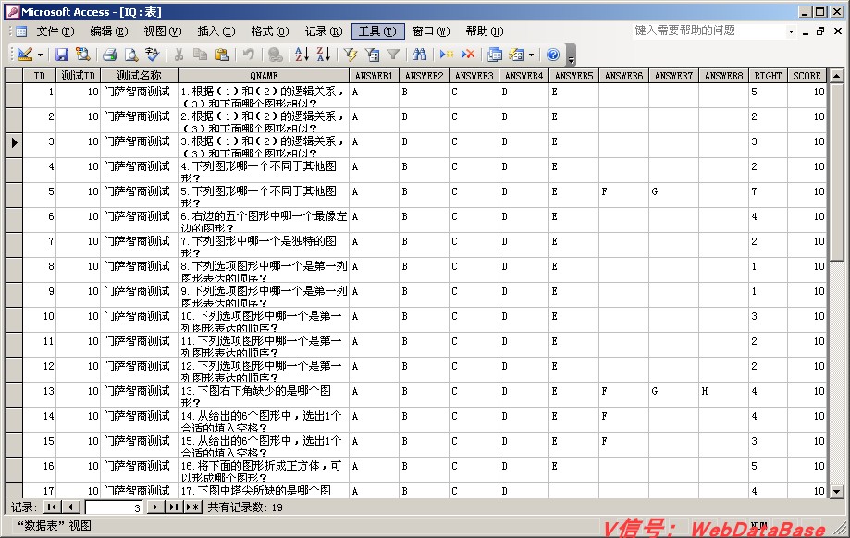Click the QNAME cell starting '6. 右边的五个图形'
850x538 pixels.
point(264,220)
